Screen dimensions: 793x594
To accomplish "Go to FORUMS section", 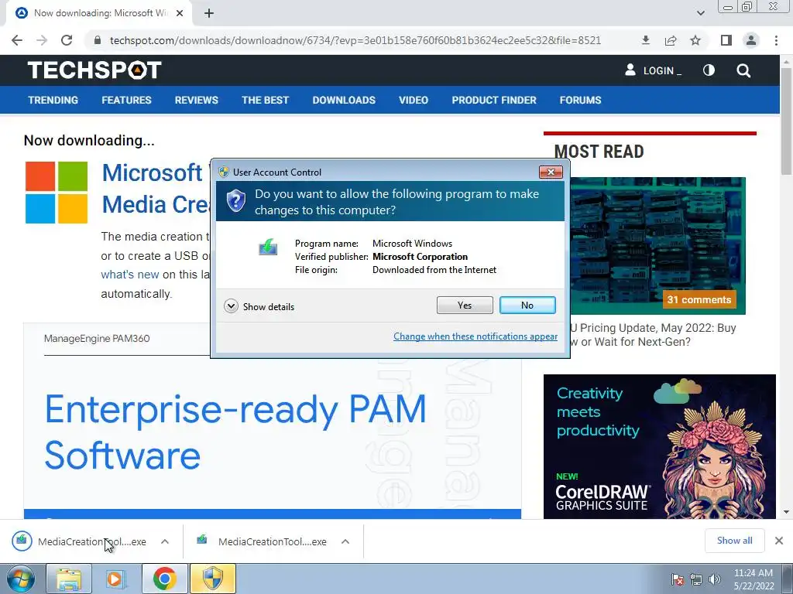I will (x=580, y=100).
